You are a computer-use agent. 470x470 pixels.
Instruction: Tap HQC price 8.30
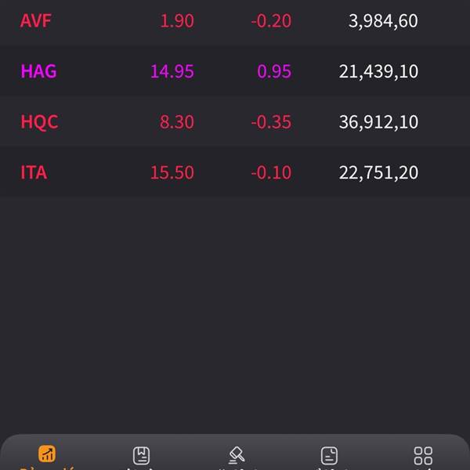[177, 122]
